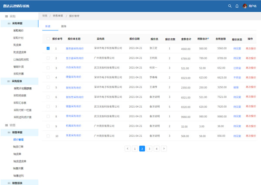Click 销售单据 in the breadcrumb path
261x185 pixels.
point(58,16)
